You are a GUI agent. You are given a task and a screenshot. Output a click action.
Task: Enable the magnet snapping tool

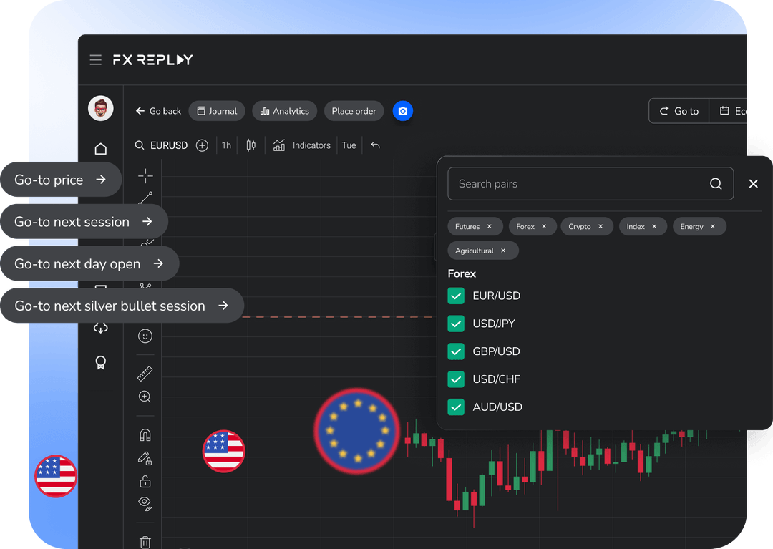(145, 434)
